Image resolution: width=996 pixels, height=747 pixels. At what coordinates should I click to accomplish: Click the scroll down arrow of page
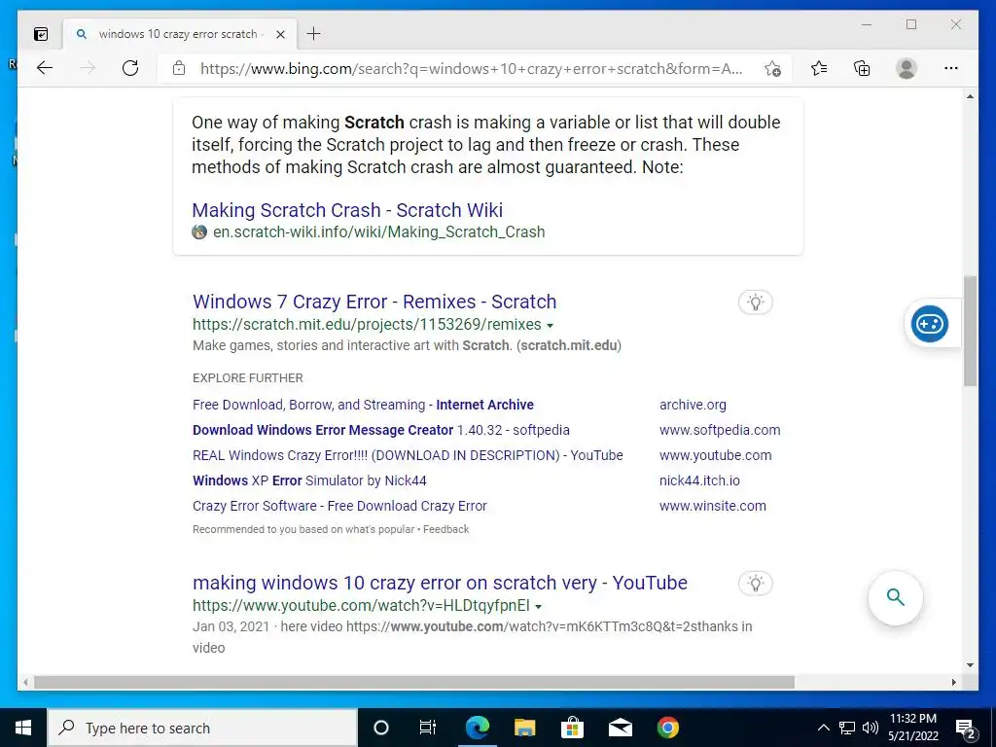pos(970,665)
